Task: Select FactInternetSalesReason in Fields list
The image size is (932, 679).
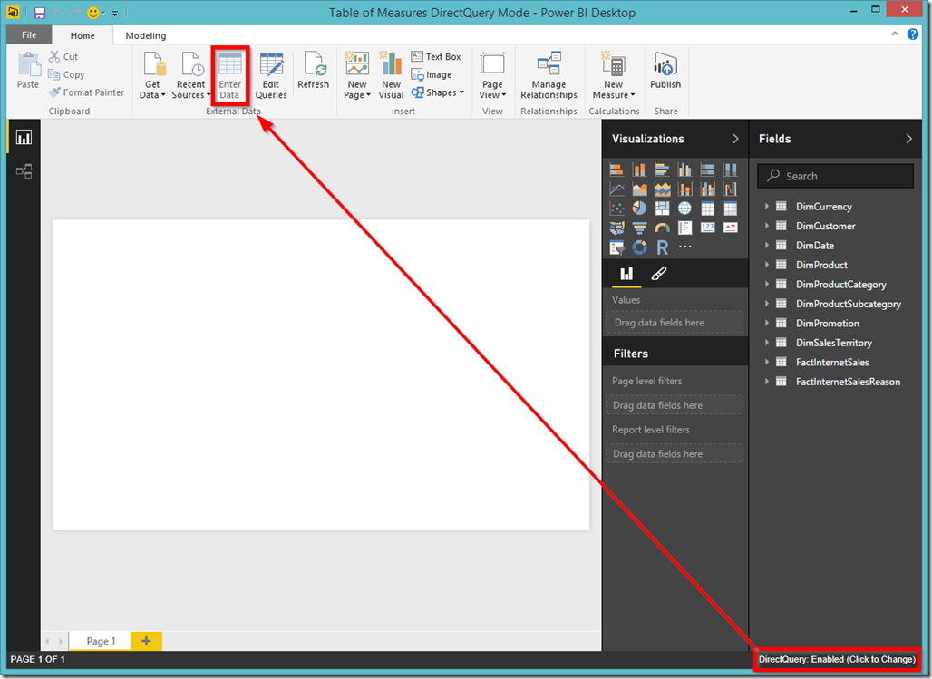Action: coord(848,382)
